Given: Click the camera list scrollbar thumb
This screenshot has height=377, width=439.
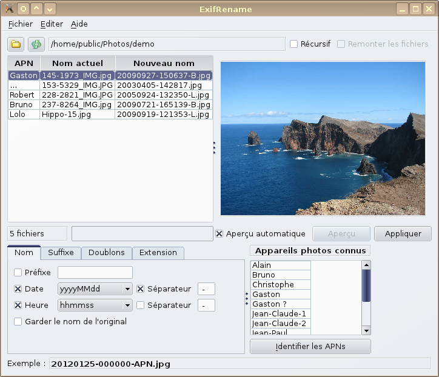Looking at the screenshot, I should (x=366, y=285).
